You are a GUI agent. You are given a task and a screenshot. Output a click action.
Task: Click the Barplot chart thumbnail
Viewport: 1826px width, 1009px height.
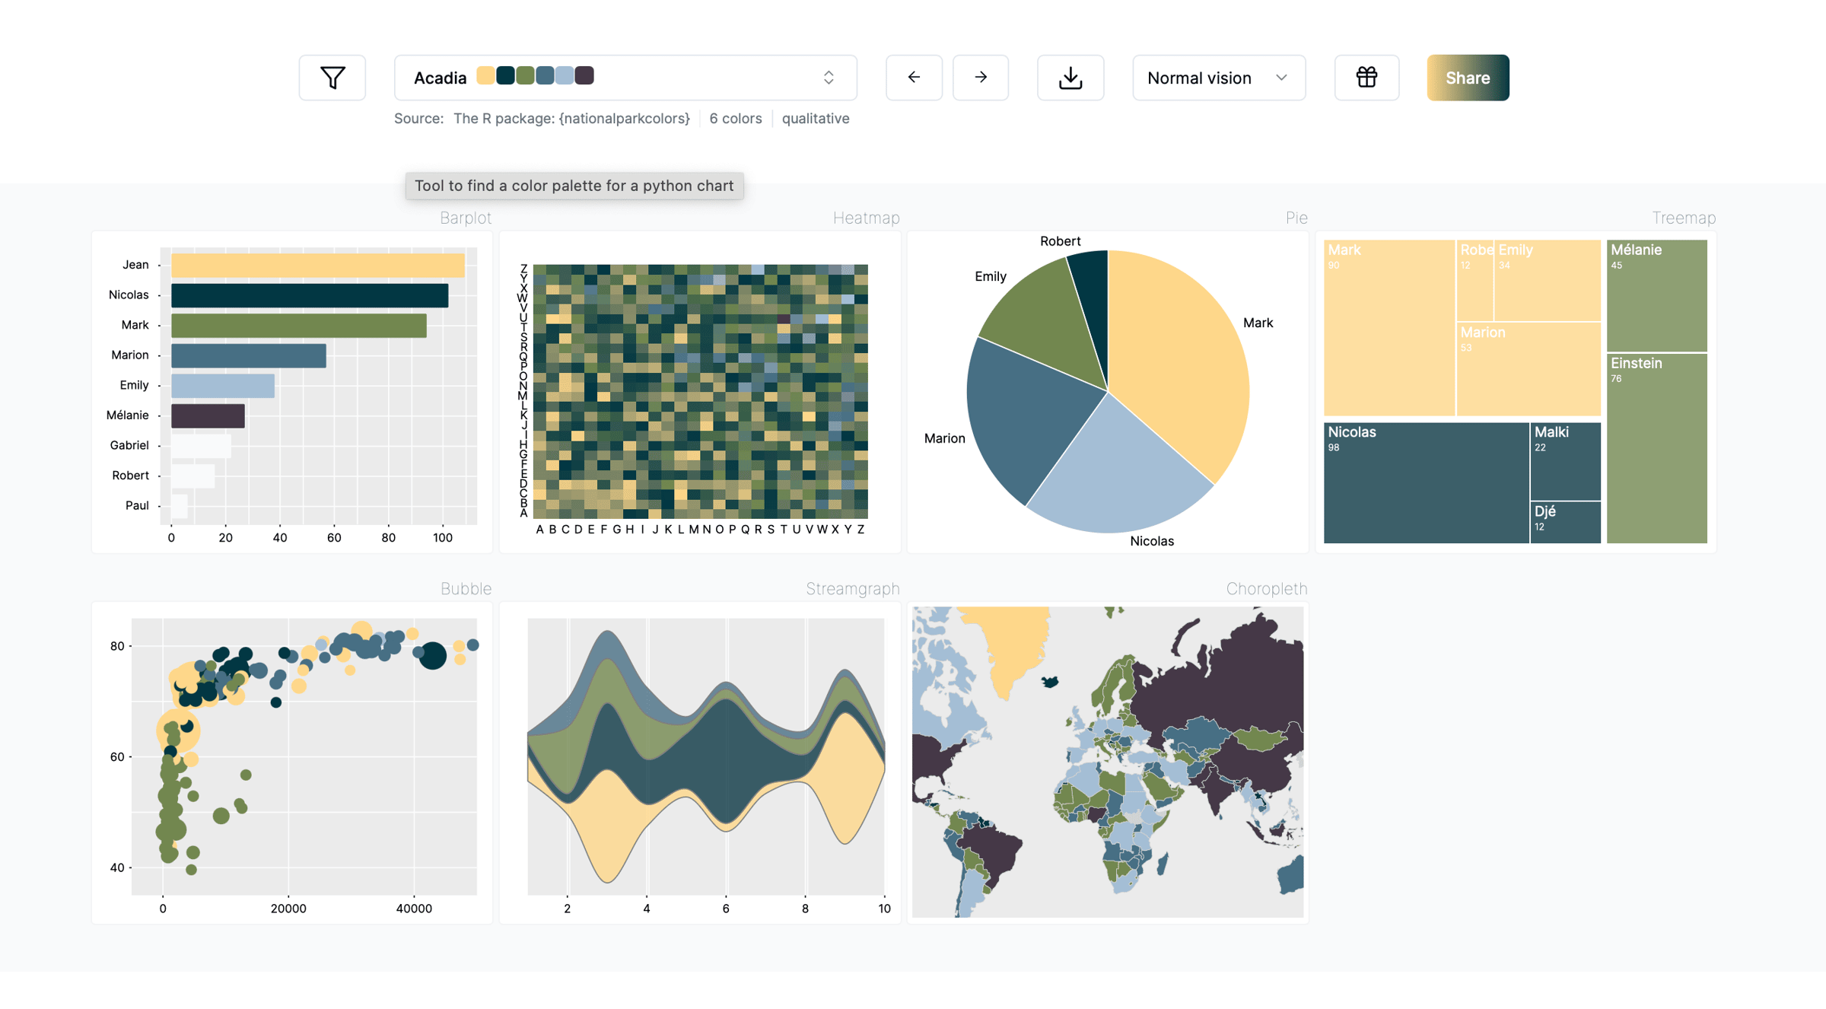[x=292, y=392]
